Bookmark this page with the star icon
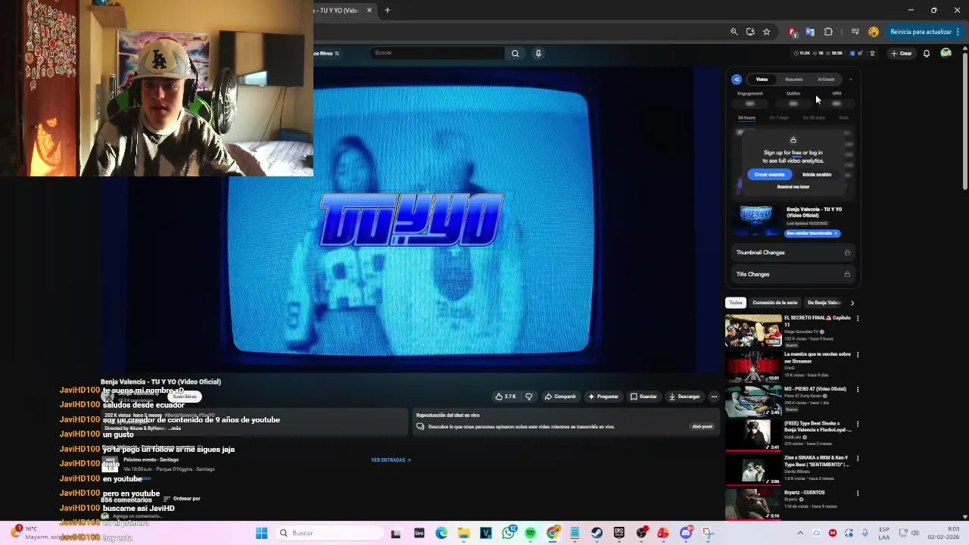969x545 pixels. point(767,32)
